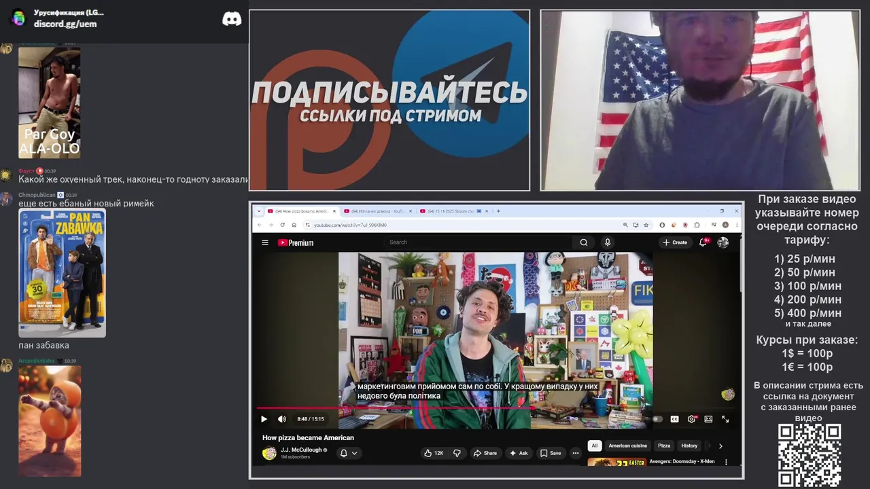
Task: Click the Arsenlikaksha username in chat
Action: tap(36, 361)
